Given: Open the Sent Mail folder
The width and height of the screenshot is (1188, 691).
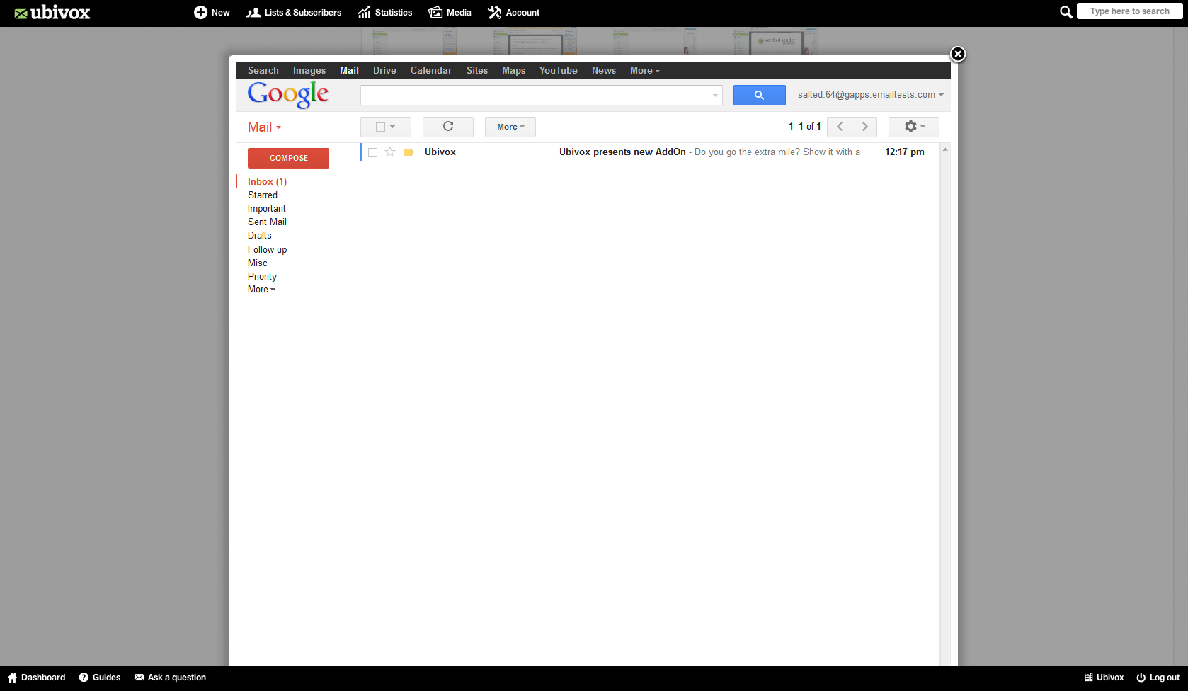Looking at the screenshot, I should point(267,222).
